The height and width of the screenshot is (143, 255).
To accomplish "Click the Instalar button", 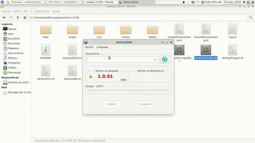I will click(112, 104).
